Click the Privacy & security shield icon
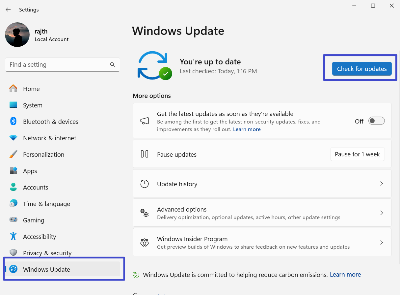This screenshot has width=400, height=295. point(13,253)
